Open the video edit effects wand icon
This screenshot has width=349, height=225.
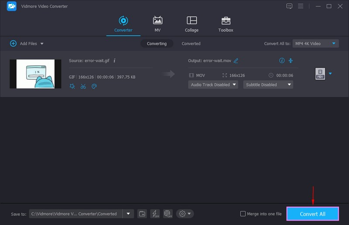(x=72, y=86)
